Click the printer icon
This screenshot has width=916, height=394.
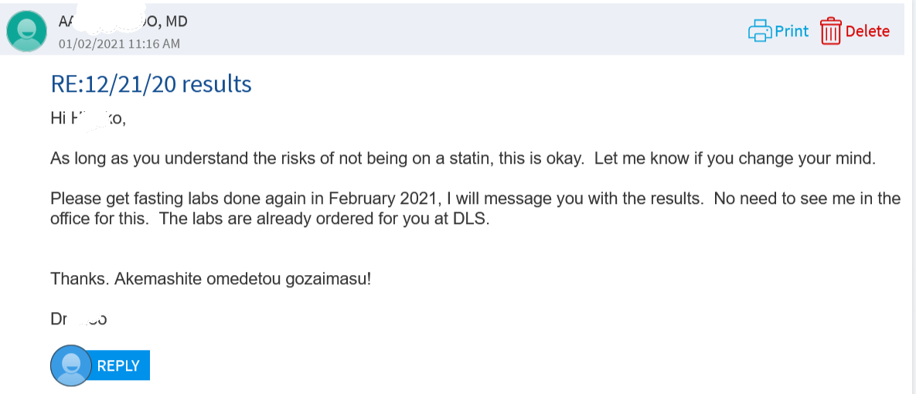760,31
